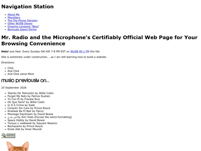Select 'Space Oddity by David Bowie'
The image size is (201, 151).
point(26,120)
